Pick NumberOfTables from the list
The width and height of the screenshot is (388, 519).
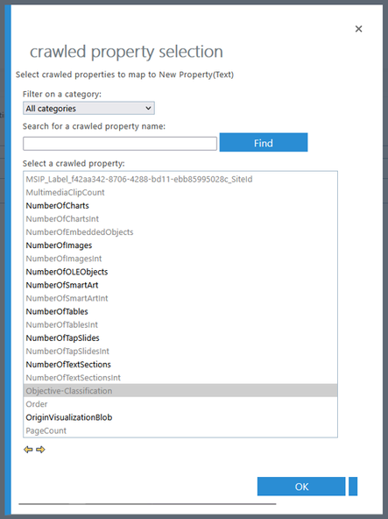pyautogui.click(x=180, y=311)
